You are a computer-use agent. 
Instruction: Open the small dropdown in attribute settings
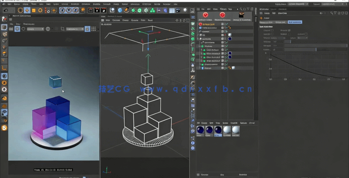click(x=302, y=38)
